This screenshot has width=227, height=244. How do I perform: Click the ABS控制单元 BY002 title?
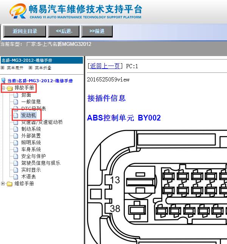[x=124, y=118]
